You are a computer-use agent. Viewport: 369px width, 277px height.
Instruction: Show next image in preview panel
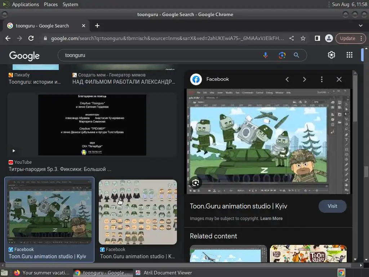(x=304, y=79)
